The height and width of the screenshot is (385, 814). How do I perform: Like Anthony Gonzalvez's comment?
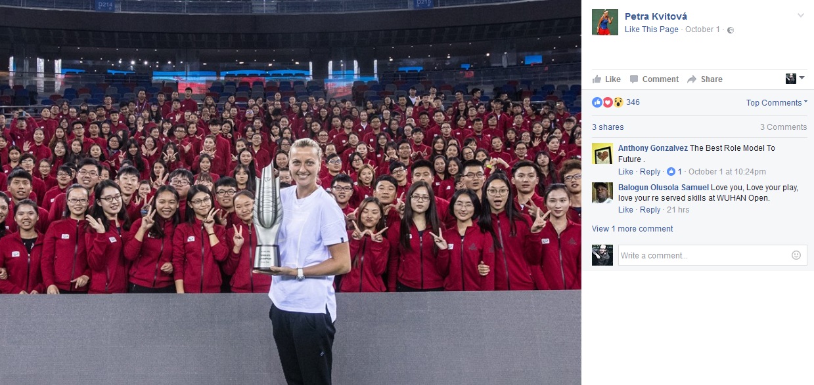pos(625,172)
